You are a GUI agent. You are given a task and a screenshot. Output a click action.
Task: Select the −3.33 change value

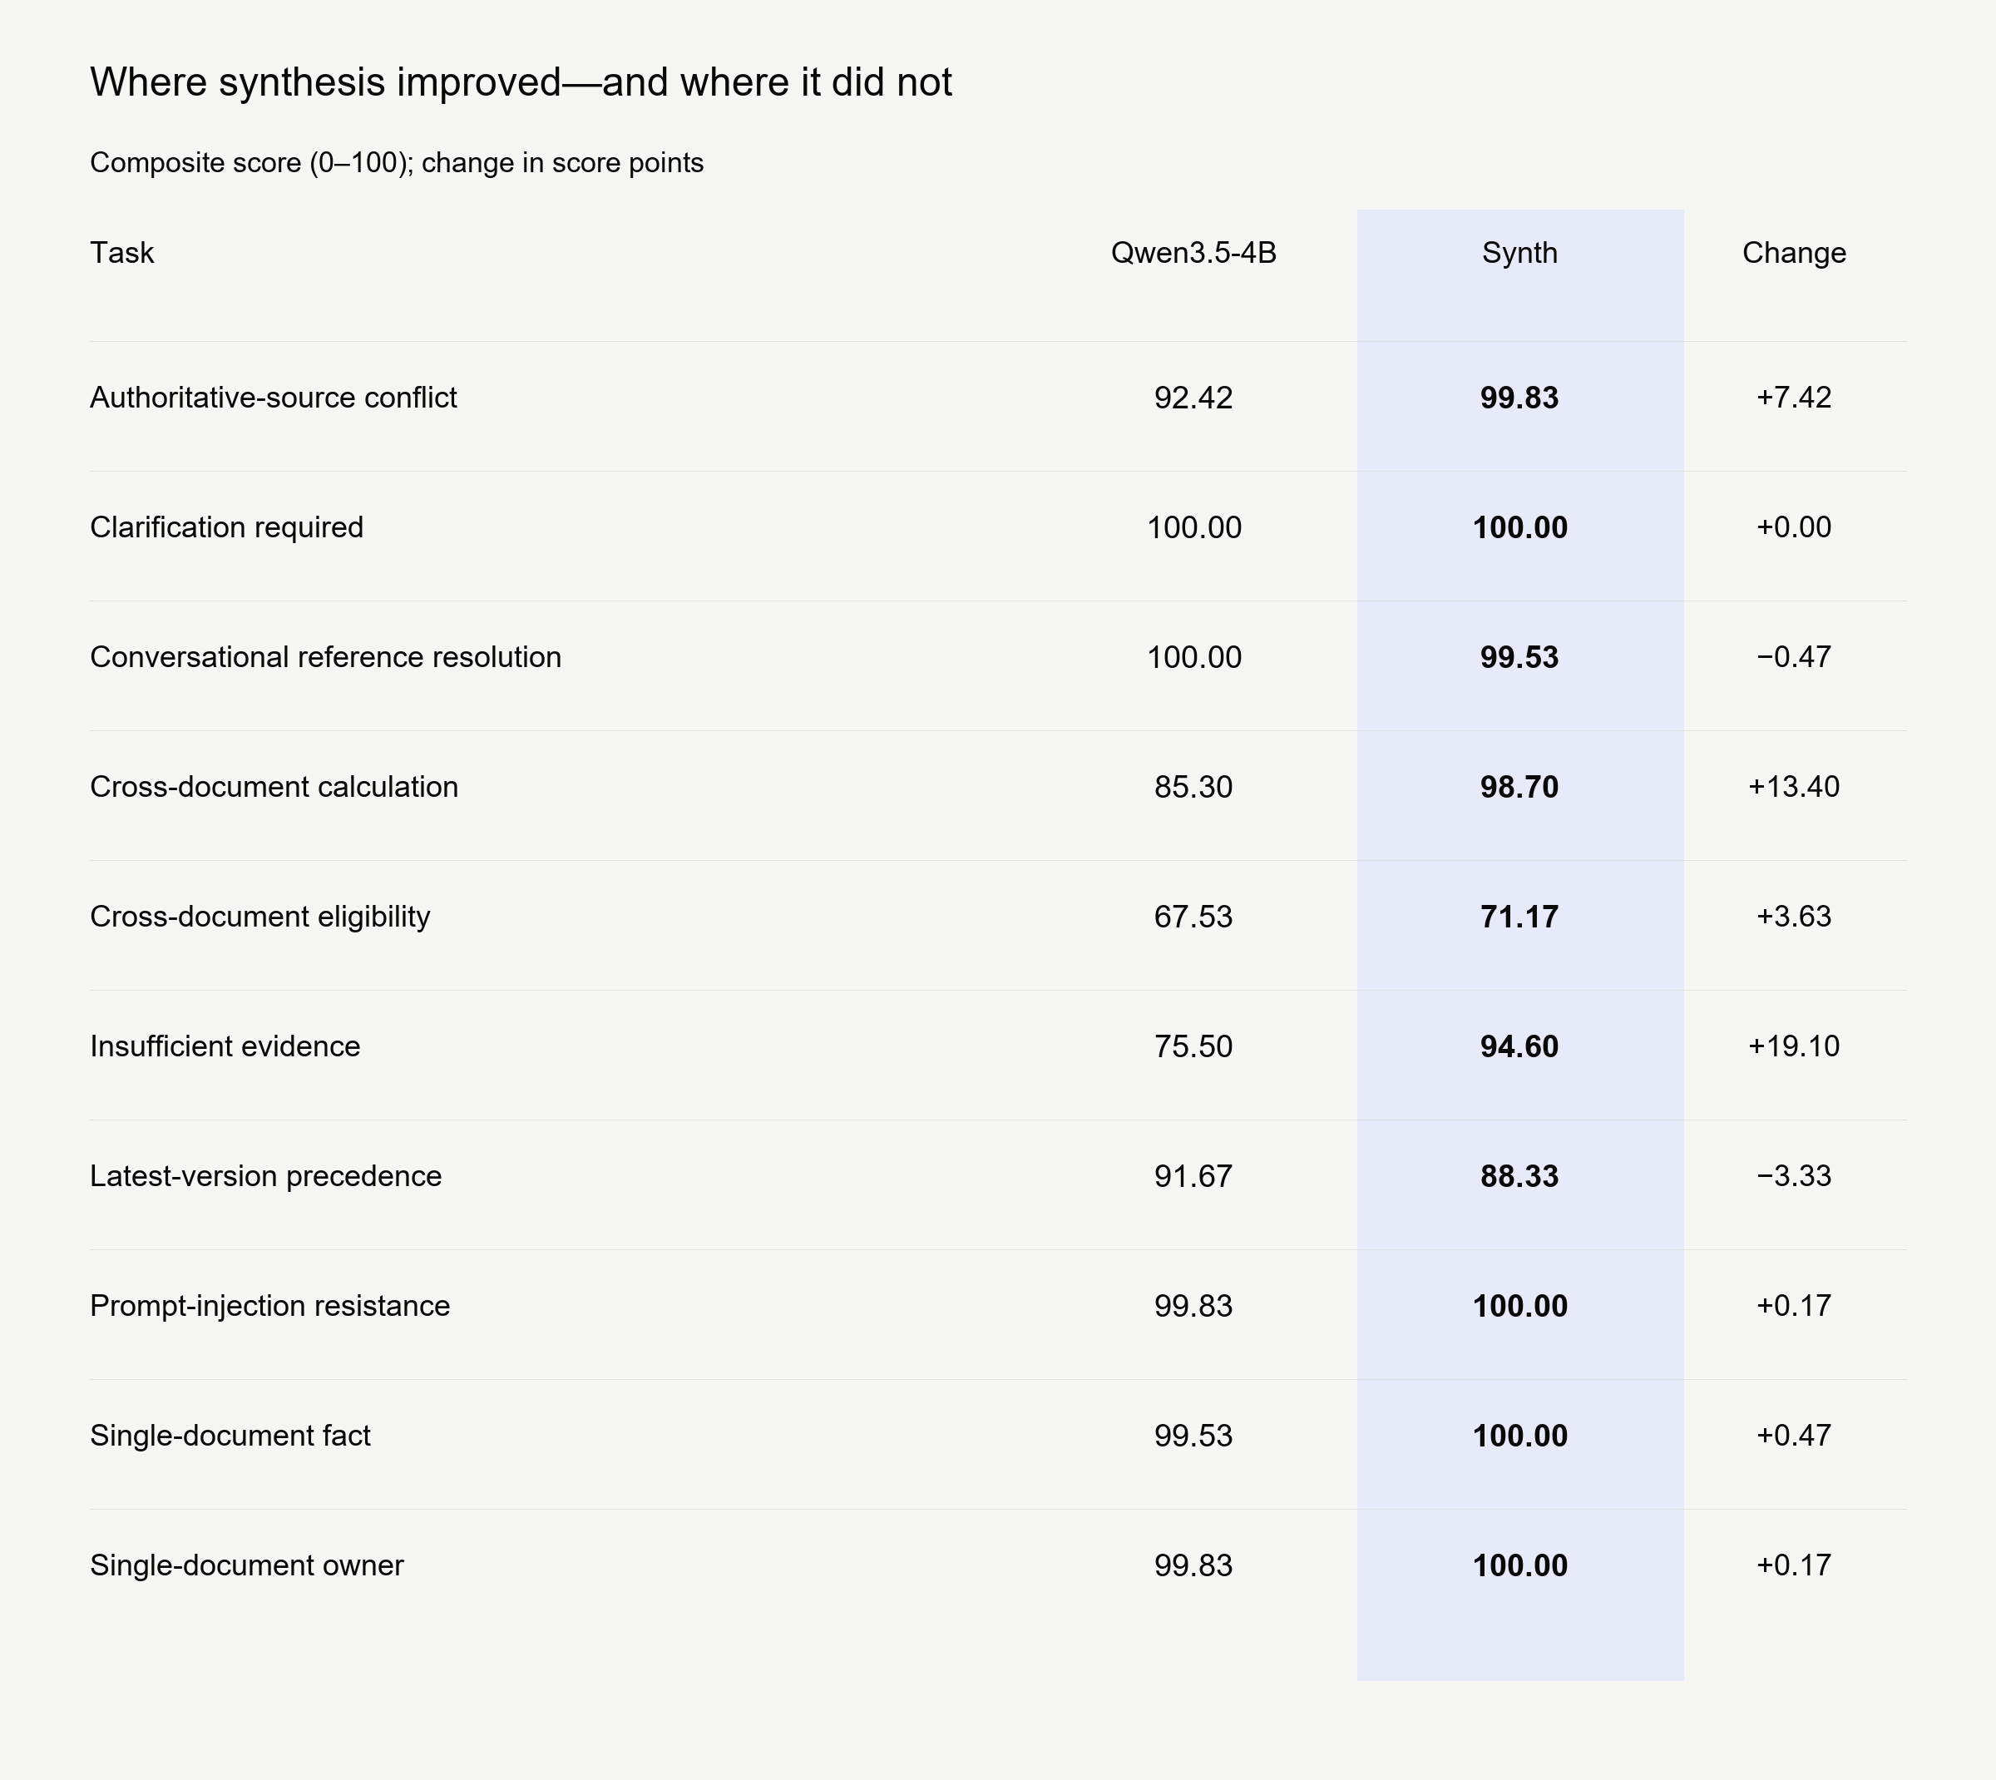tap(1794, 1175)
